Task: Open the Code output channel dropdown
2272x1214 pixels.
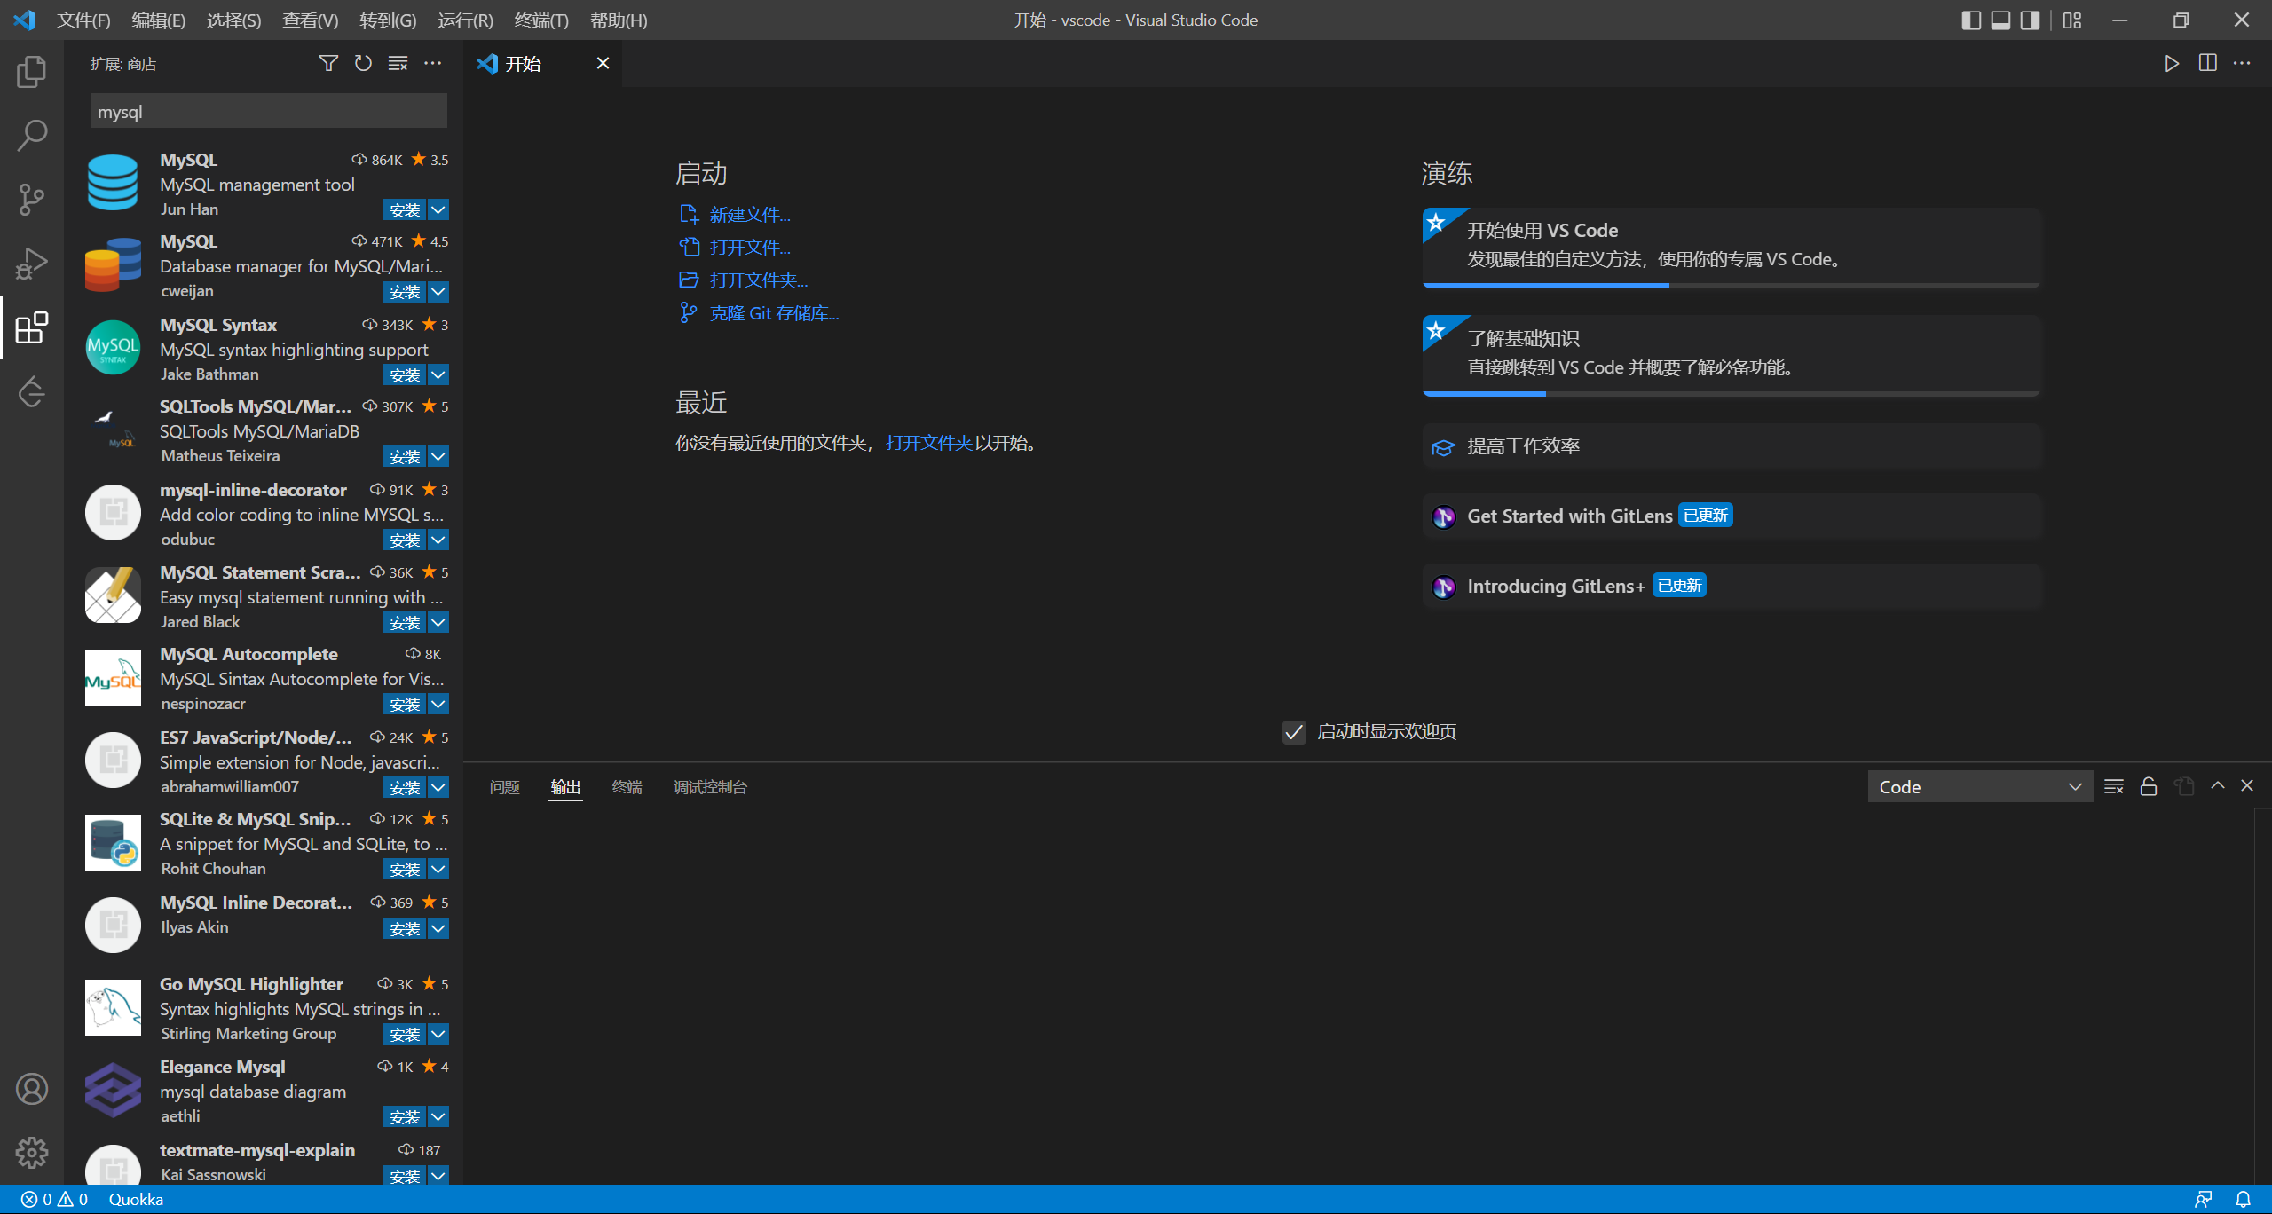Action: pos(1980,786)
